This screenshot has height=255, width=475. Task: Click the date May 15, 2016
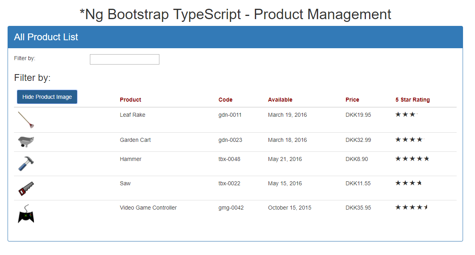pos(285,183)
